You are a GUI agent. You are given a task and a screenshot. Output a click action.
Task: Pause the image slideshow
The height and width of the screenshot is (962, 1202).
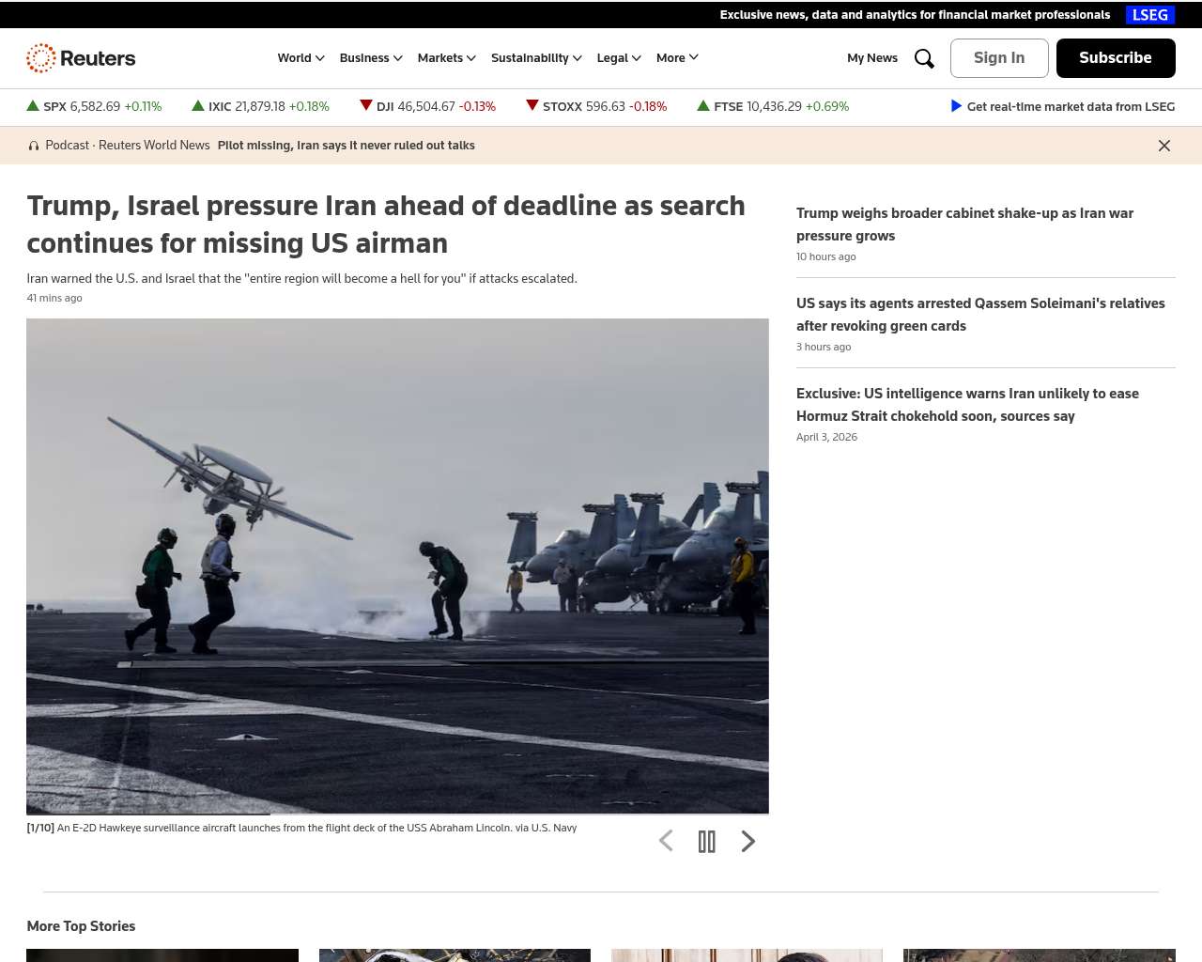[x=707, y=842]
